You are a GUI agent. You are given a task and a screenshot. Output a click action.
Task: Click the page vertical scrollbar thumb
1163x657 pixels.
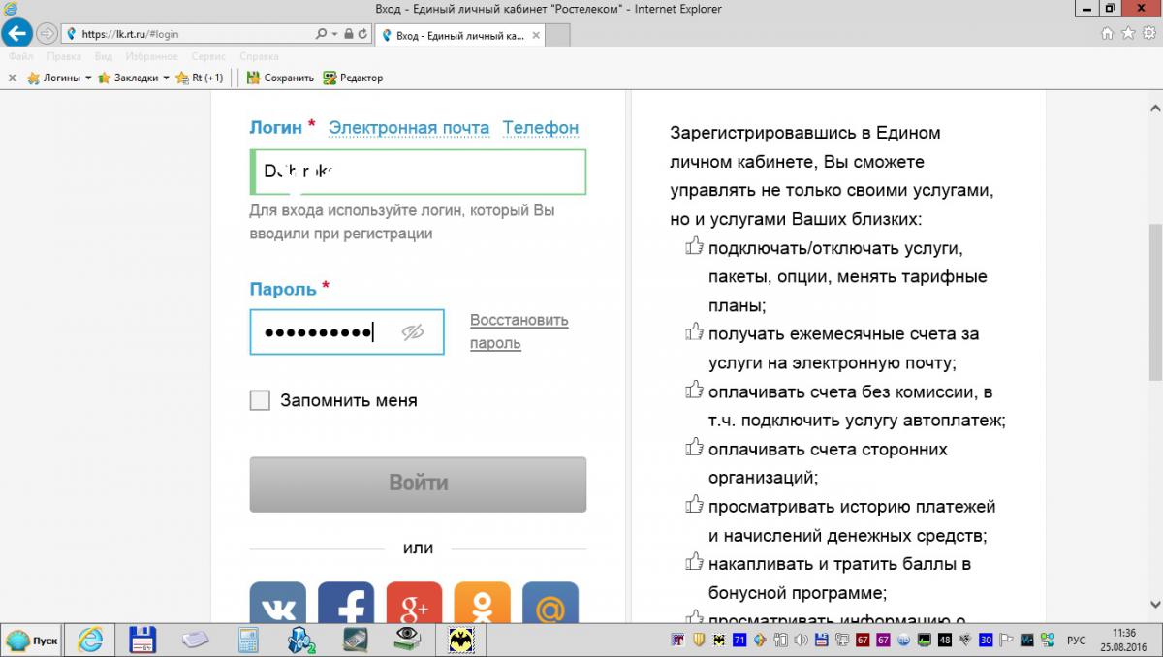coord(1154,300)
